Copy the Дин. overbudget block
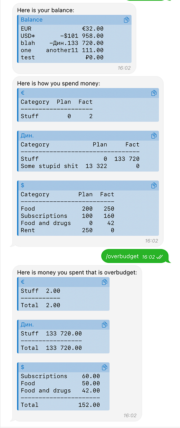Viewport: 180px width, 428px height. (105, 324)
